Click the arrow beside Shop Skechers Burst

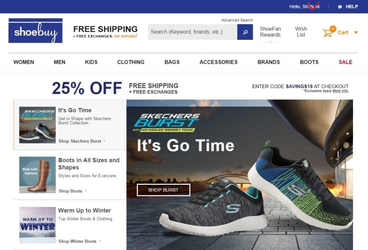pos(104,141)
